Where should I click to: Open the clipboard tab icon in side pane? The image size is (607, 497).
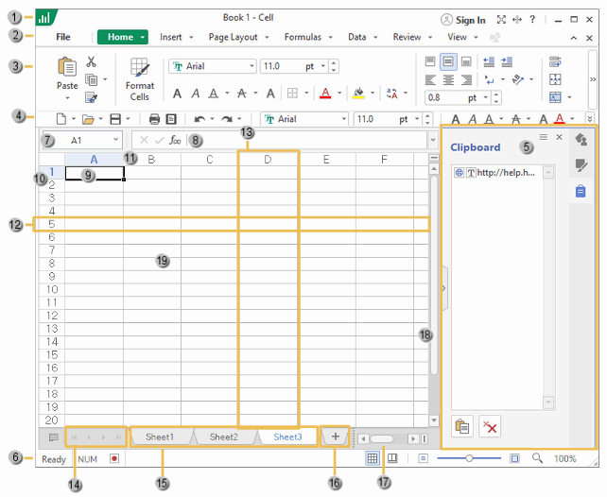(581, 191)
